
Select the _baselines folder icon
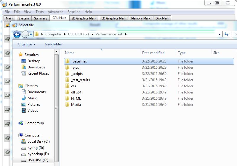(67, 61)
